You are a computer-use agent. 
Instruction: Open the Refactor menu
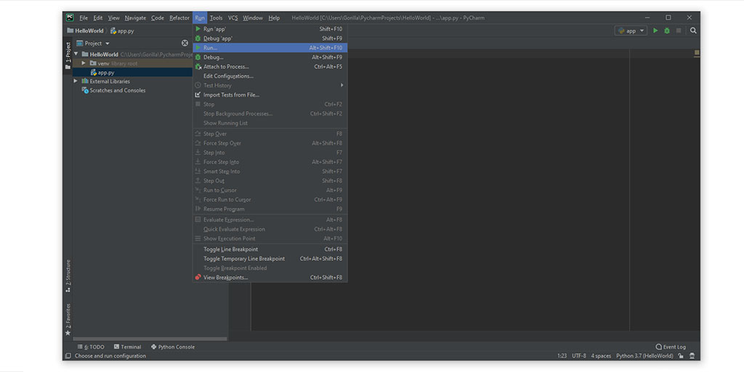[179, 18]
